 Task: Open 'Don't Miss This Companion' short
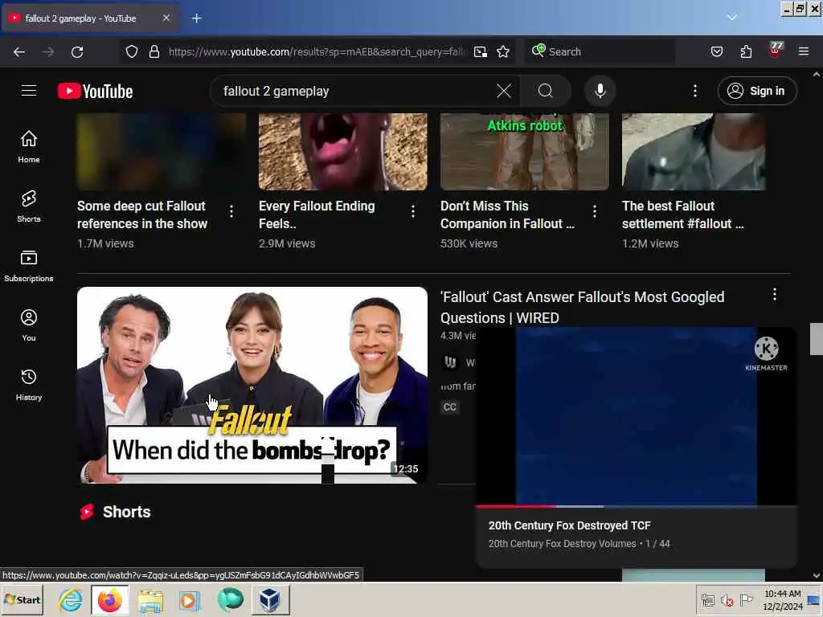508,215
